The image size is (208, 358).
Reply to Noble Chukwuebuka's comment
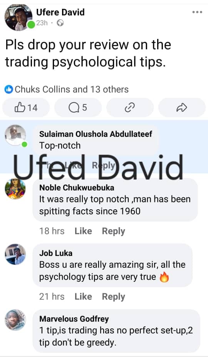tap(114, 231)
